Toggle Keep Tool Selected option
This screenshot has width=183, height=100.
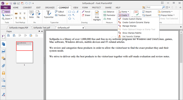(169, 18)
